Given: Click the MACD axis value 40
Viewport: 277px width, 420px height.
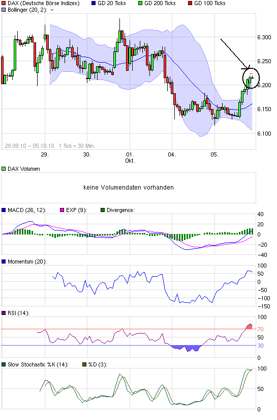Looking at the screenshot, I should [260, 214].
